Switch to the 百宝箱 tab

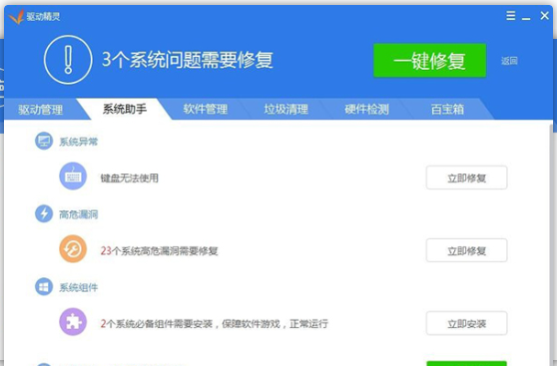[x=447, y=109]
